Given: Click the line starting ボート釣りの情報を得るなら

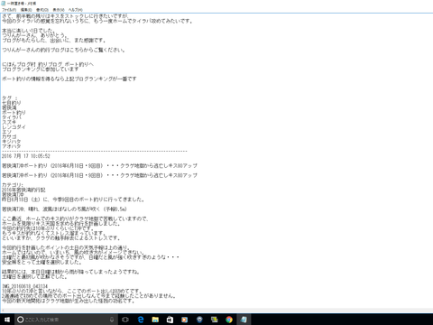Looking at the screenshot, I should 69,79.
